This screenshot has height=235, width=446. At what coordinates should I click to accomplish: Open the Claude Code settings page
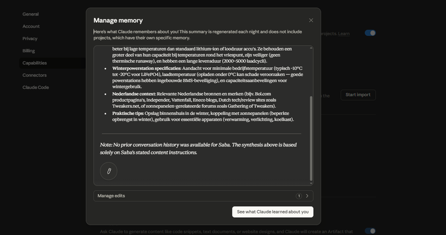pyautogui.click(x=36, y=87)
